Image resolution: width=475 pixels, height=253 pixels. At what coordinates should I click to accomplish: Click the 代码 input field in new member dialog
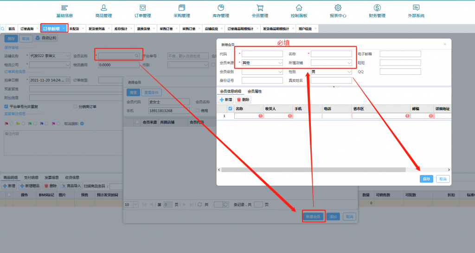click(262, 54)
